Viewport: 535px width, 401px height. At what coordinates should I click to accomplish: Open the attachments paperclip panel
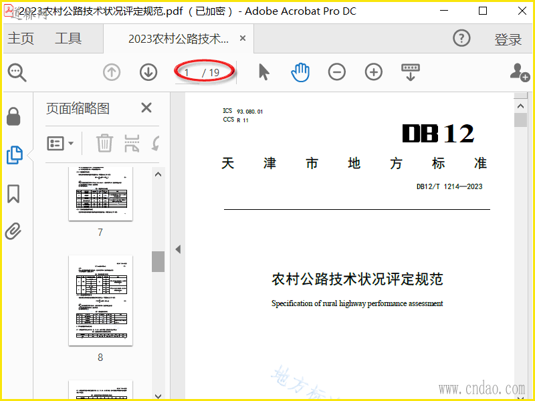13,231
